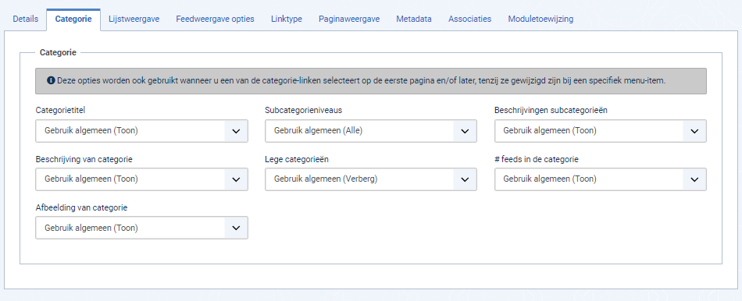Click the Categorietitel field label
The image size is (742, 301).
[x=61, y=110]
